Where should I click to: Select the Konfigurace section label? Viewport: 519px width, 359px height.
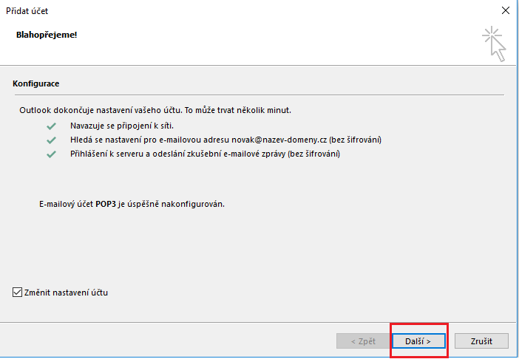pos(36,83)
